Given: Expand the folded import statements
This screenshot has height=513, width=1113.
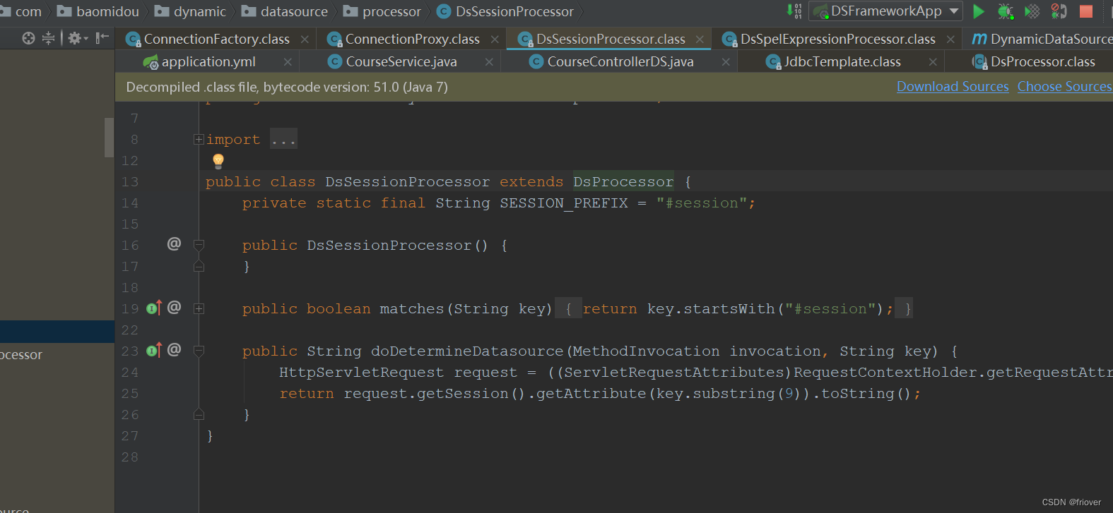Looking at the screenshot, I should coord(199,140).
